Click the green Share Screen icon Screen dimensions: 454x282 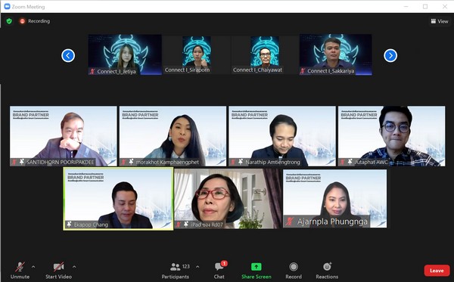257,266
